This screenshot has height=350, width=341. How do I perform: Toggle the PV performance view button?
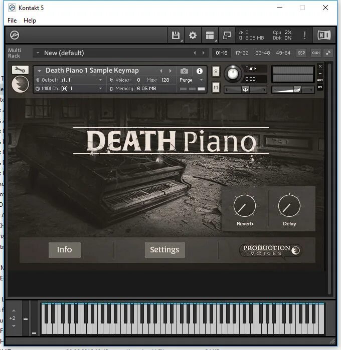320,87
